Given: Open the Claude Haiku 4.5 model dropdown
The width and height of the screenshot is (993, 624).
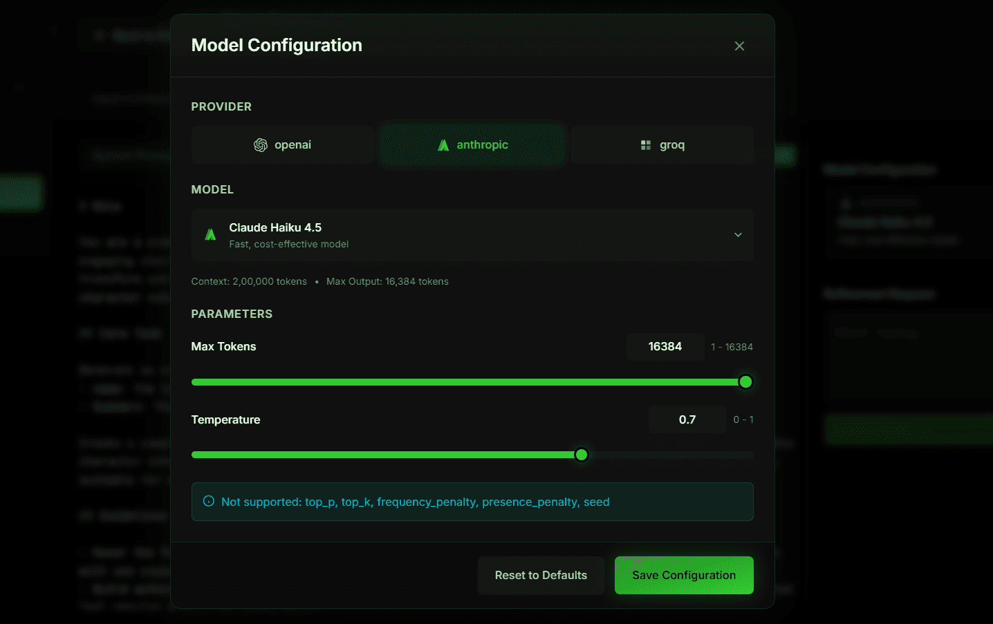Looking at the screenshot, I should (472, 235).
